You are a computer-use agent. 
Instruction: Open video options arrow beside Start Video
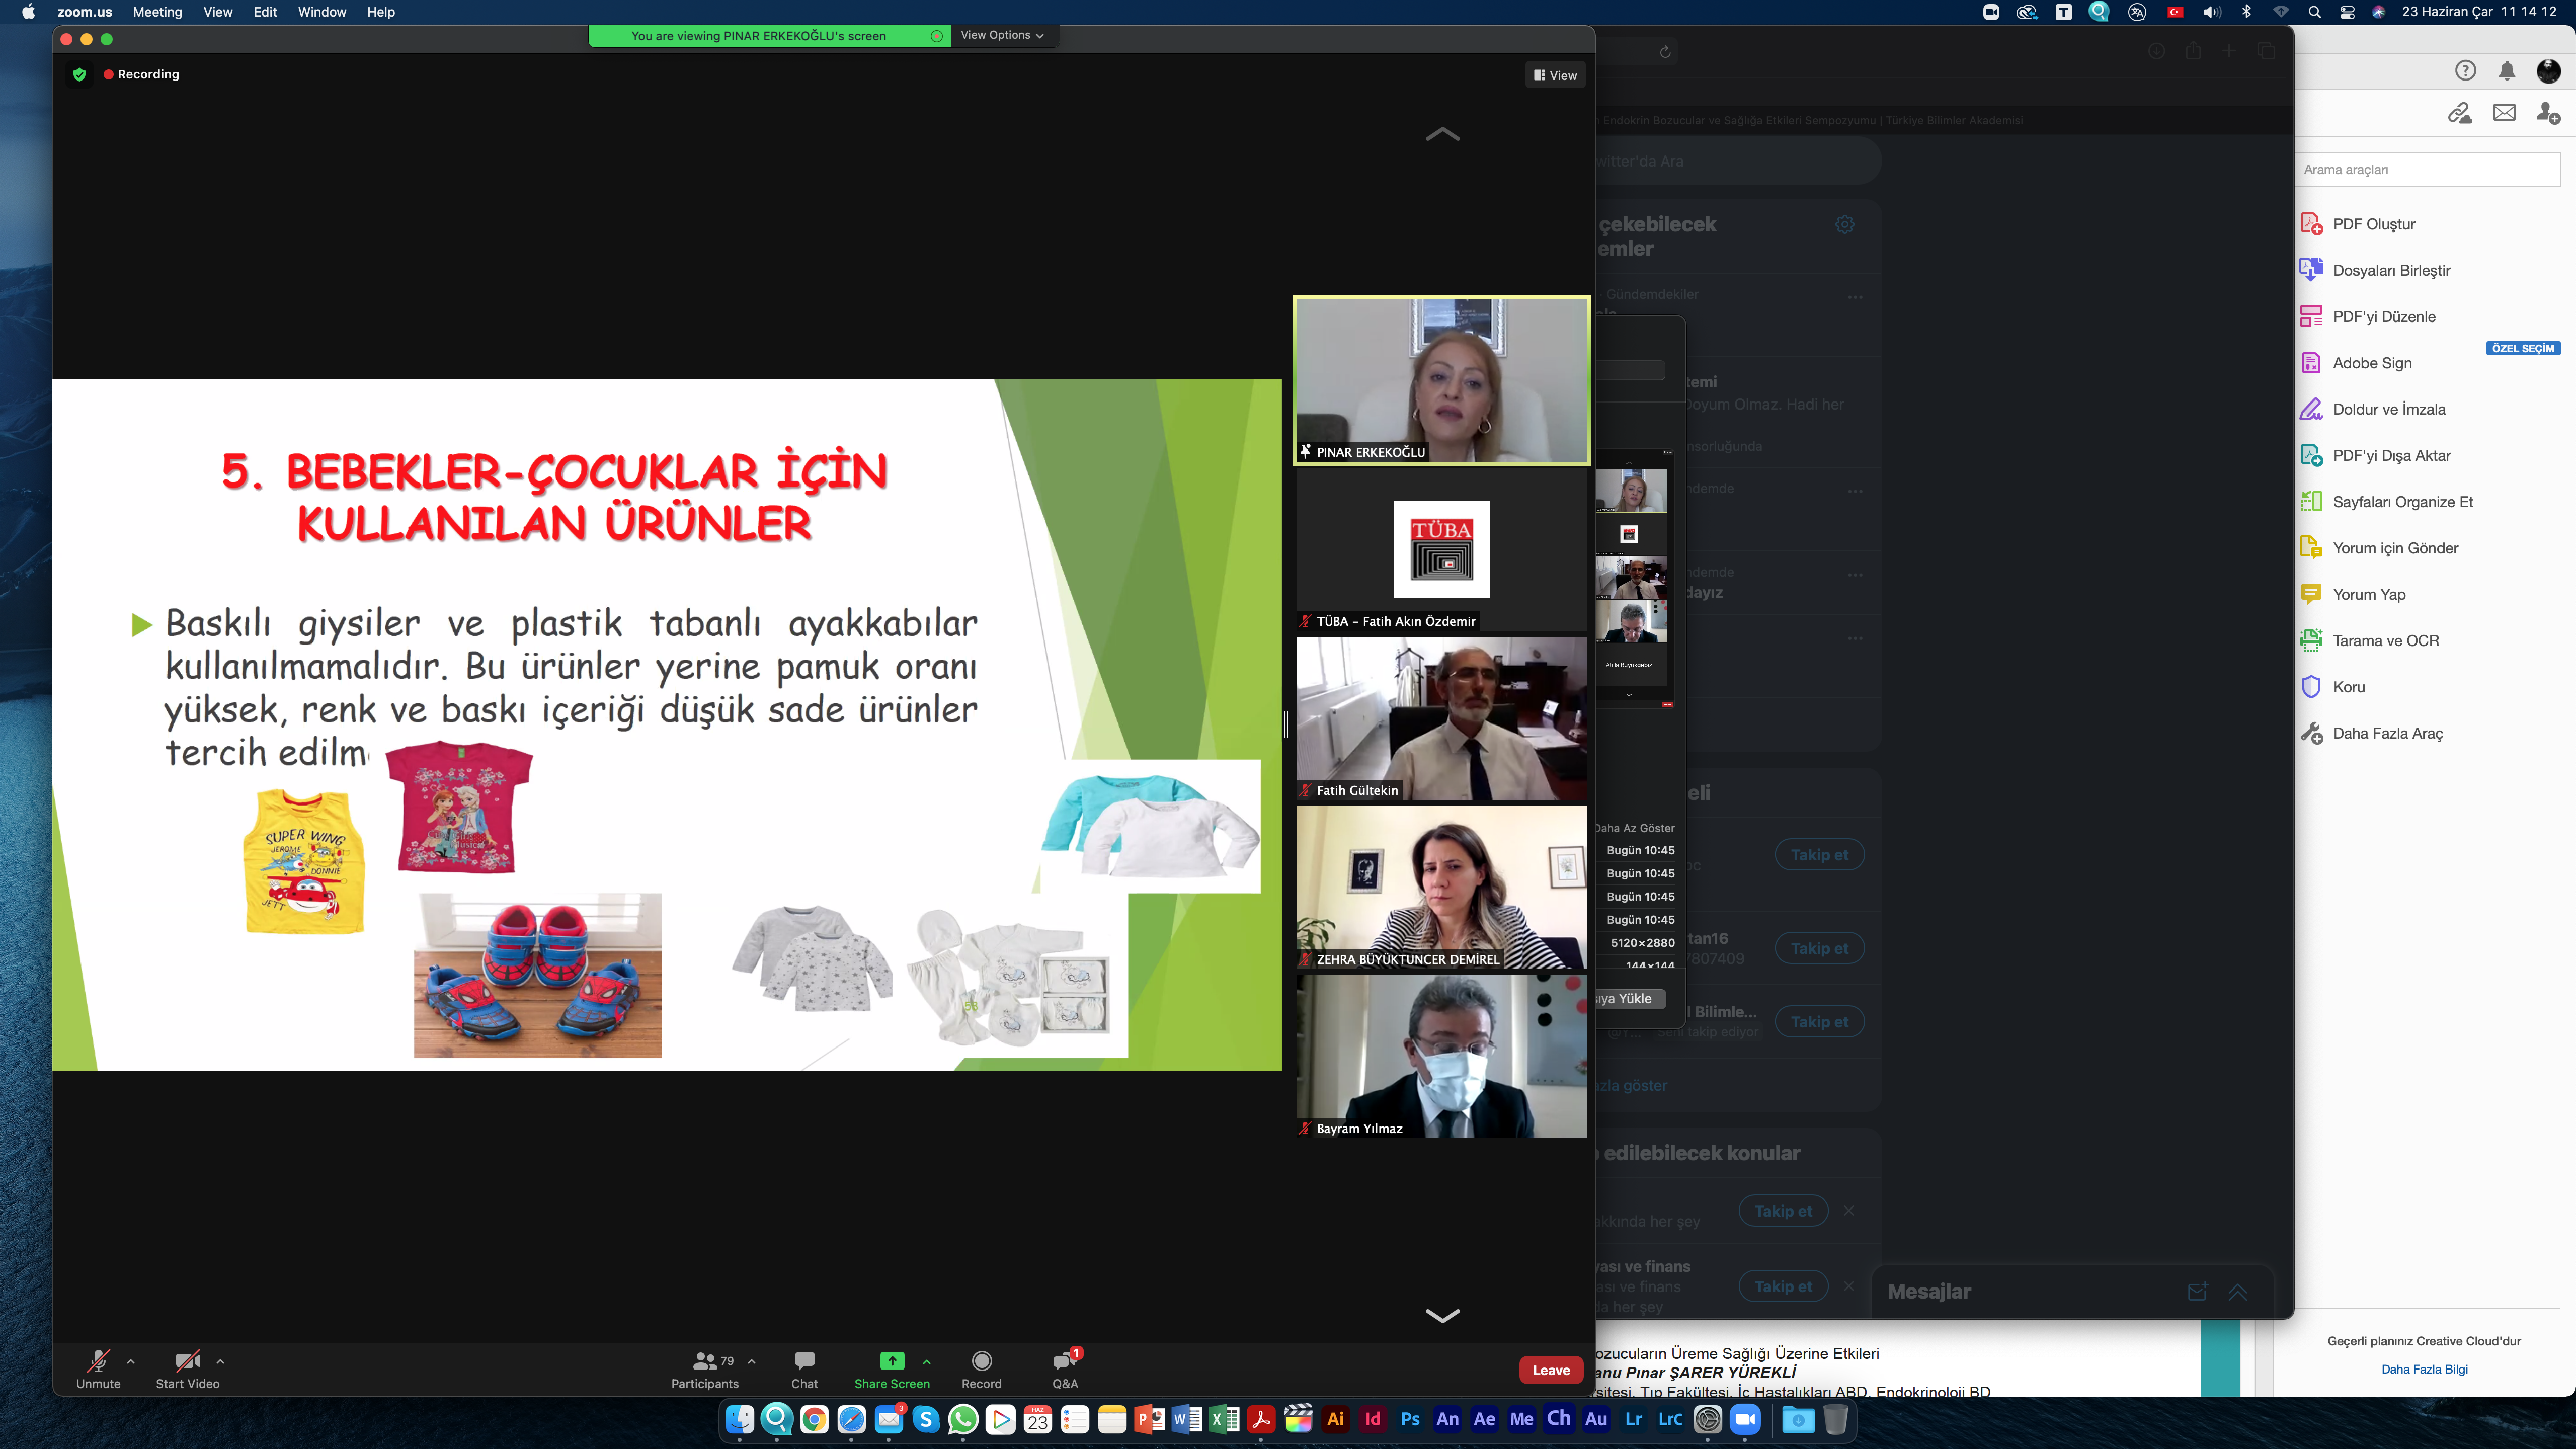point(220,1361)
